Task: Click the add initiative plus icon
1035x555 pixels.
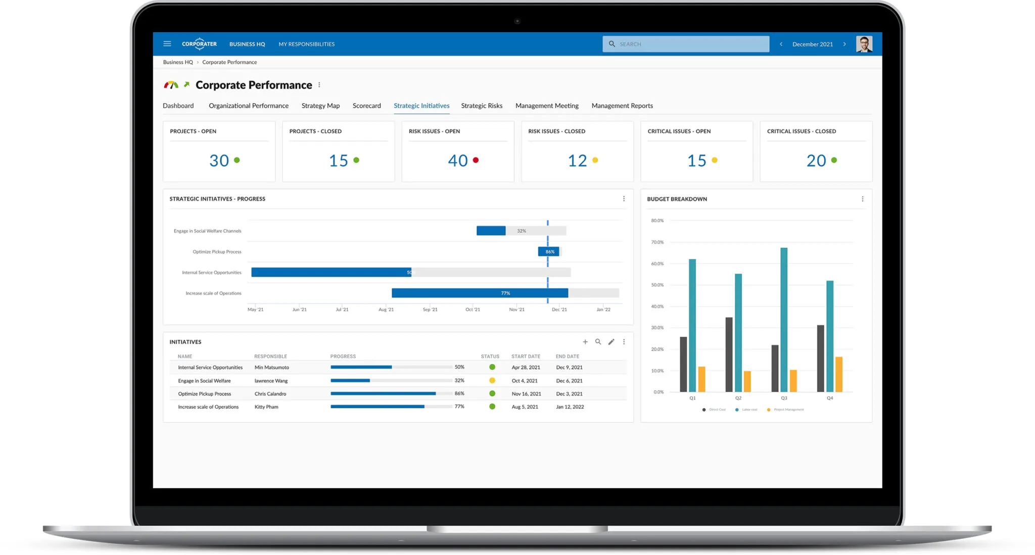Action: 585,342
